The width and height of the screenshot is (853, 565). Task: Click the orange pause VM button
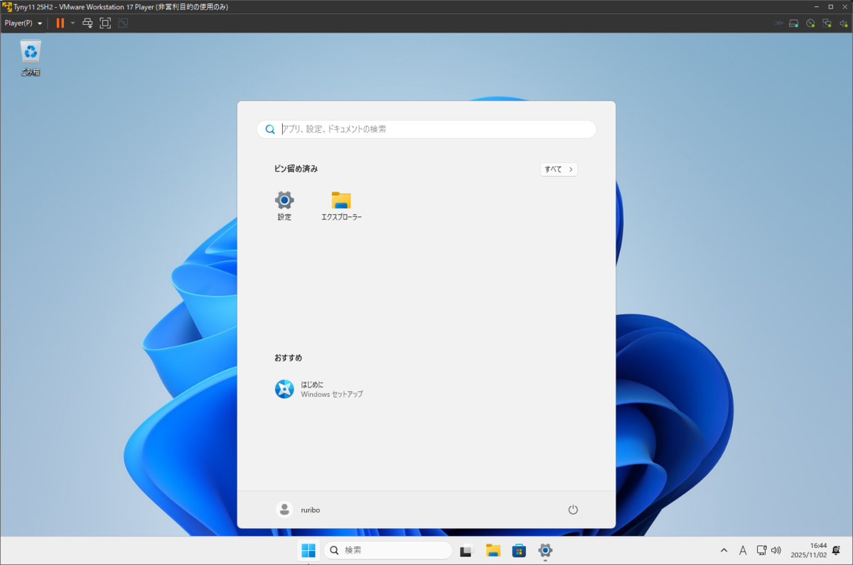(60, 23)
